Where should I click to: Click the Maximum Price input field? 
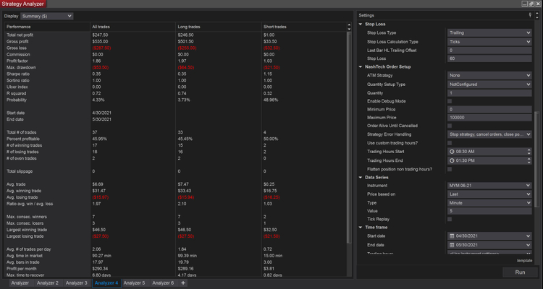pos(489,117)
